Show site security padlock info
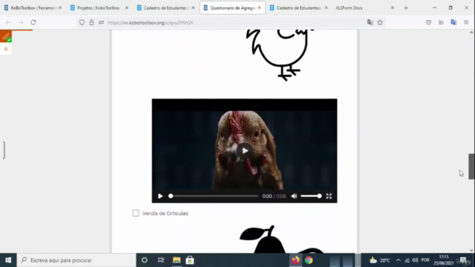The image size is (475, 267). pyautogui.click(x=91, y=22)
